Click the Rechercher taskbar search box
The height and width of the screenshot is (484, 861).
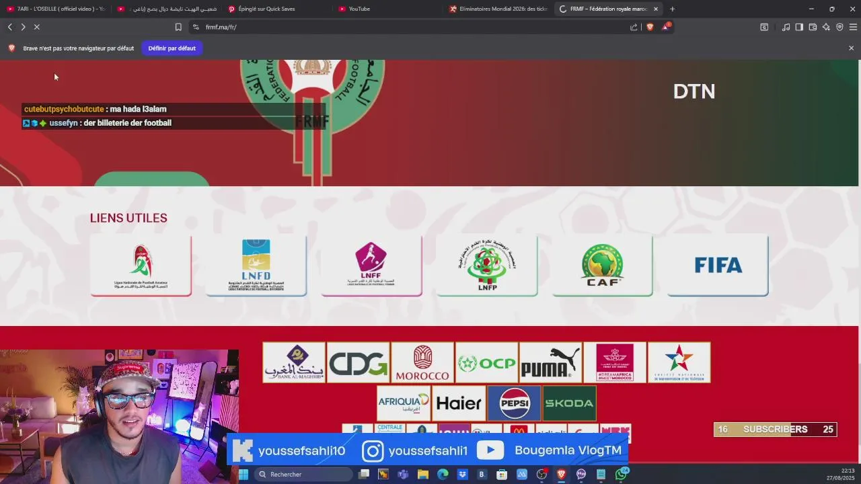(303, 475)
